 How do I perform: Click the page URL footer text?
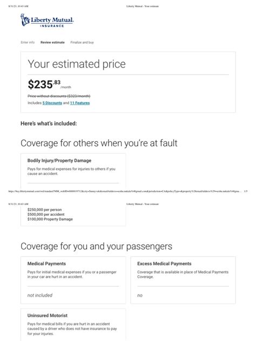125,192
